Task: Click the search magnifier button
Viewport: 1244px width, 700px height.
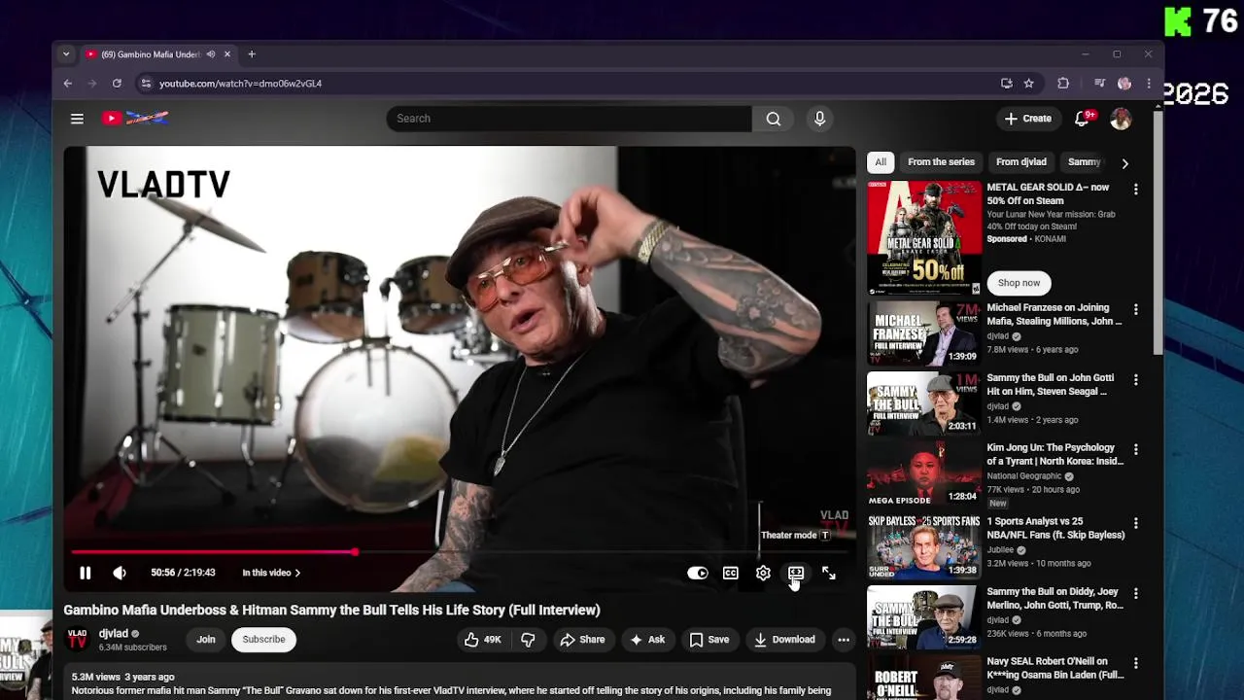Action: tap(773, 119)
